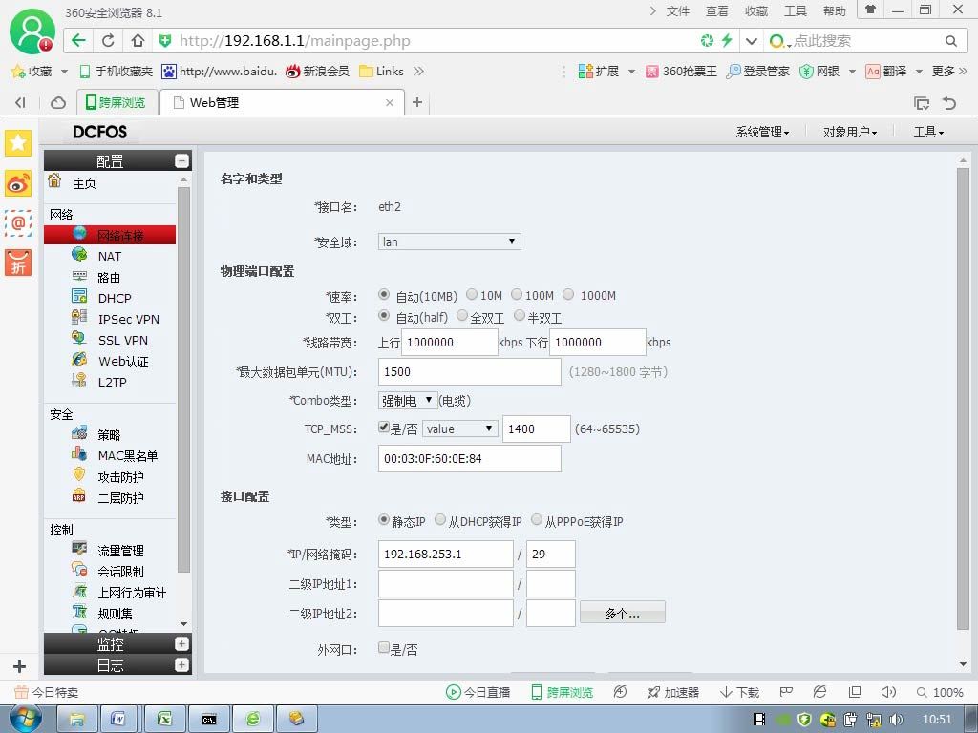
Task: Toggle the TCP_MSS 是/否 checkbox
Action: pyautogui.click(x=384, y=428)
